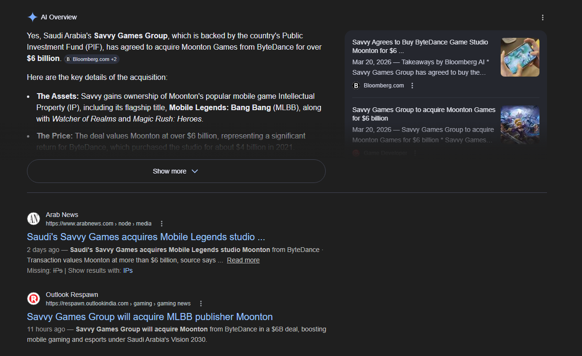Expand the AI Overview with Show more

[x=176, y=171]
